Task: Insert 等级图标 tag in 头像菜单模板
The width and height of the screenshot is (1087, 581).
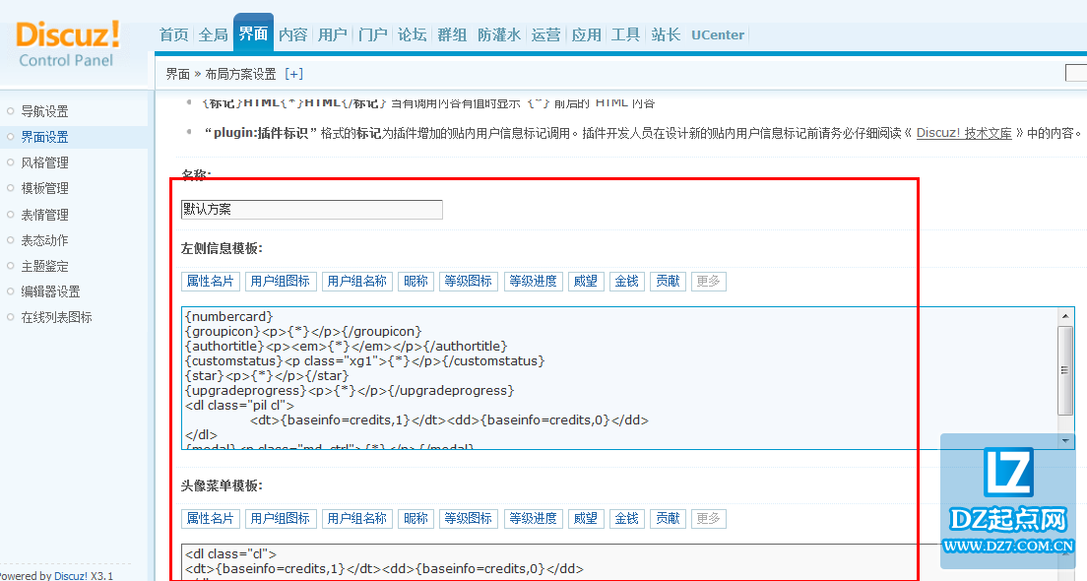Action: (469, 519)
